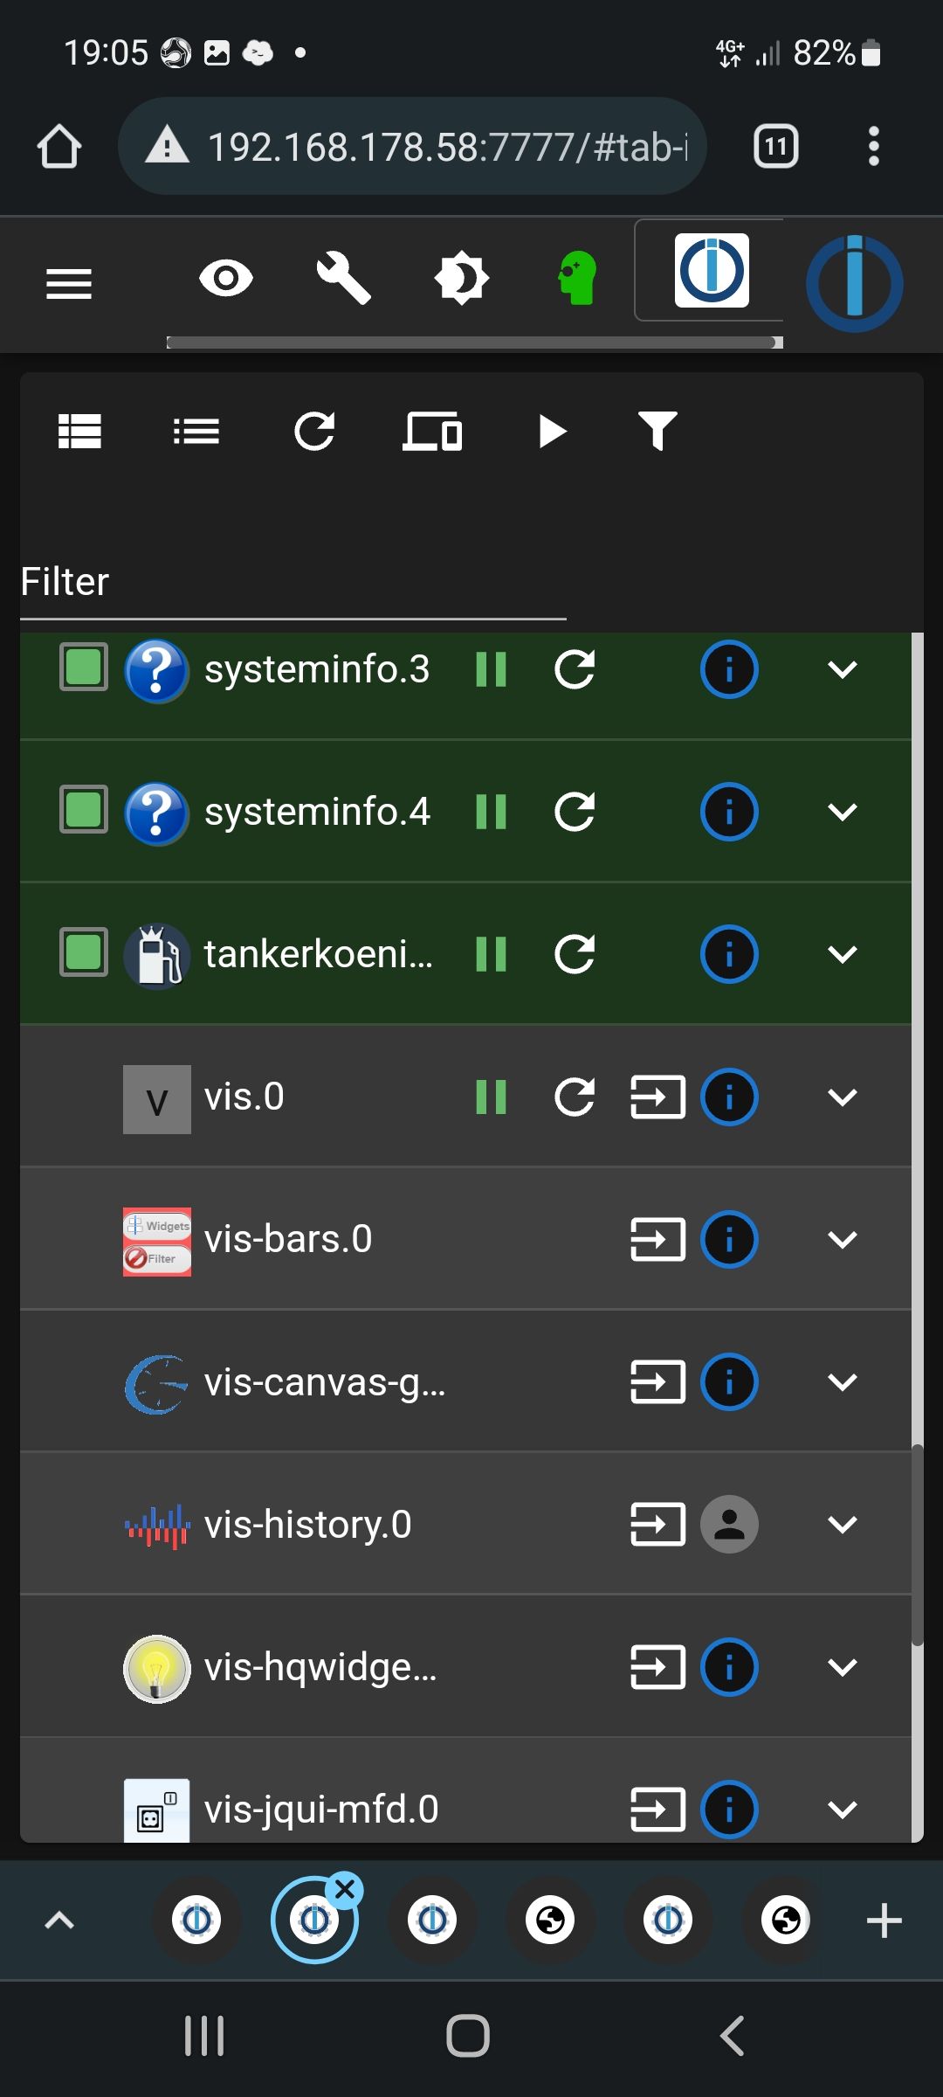This screenshot has width=943, height=2097.
Task: Click the funnel filter icon
Action: (x=657, y=432)
